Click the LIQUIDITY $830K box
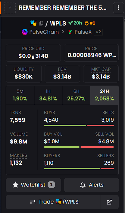The width and height of the screenshot is (125, 213). [23, 74]
